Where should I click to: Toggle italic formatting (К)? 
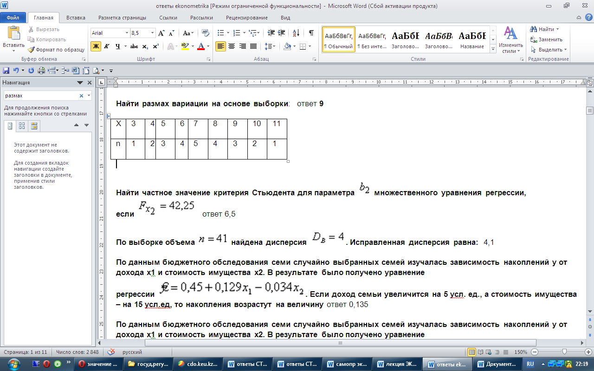click(107, 46)
